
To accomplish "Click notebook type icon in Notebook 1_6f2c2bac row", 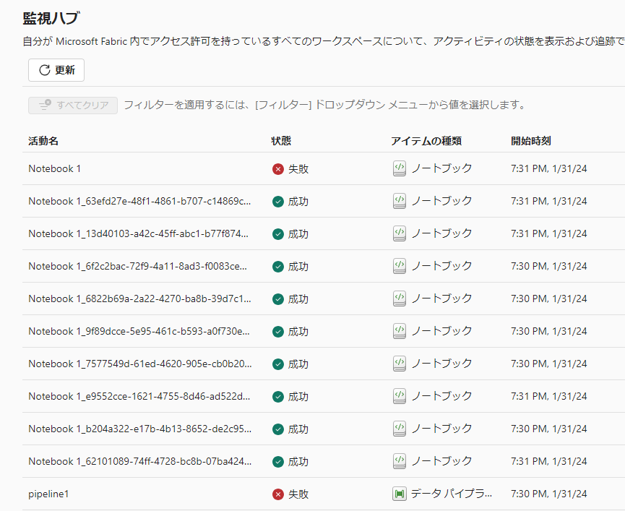I will 400,266.
